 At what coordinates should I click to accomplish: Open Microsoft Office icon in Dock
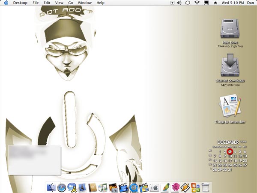(196, 187)
